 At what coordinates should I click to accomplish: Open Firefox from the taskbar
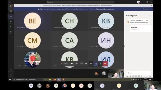pos(55,79)
